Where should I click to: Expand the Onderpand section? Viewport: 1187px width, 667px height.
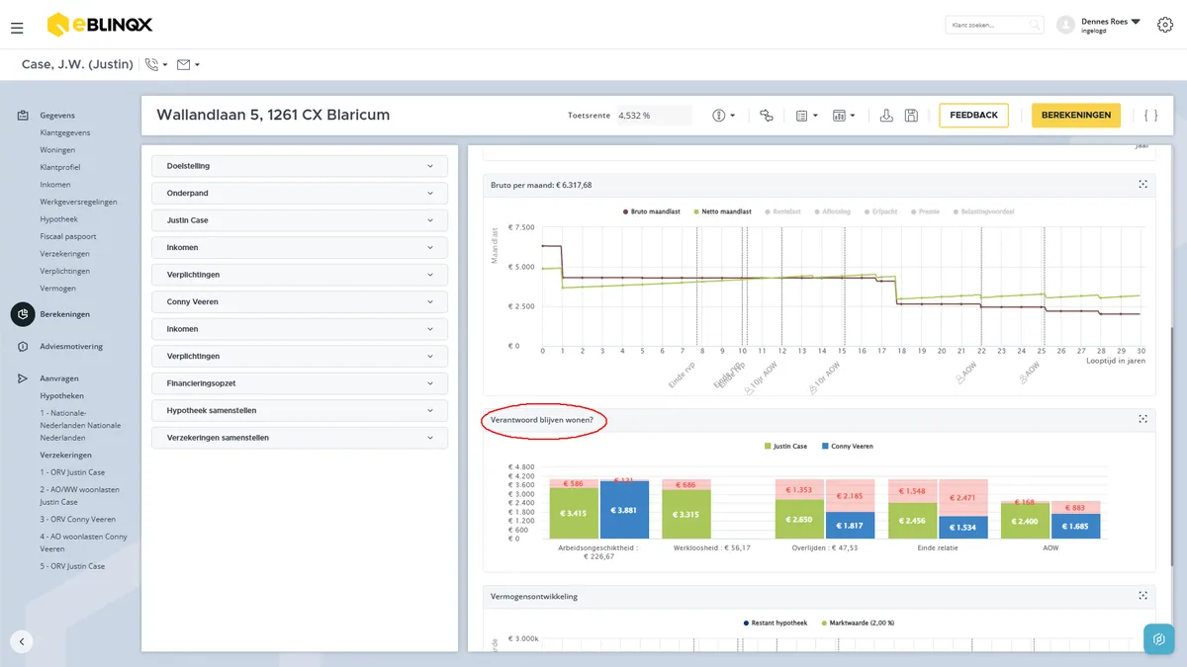click(300, 193)
